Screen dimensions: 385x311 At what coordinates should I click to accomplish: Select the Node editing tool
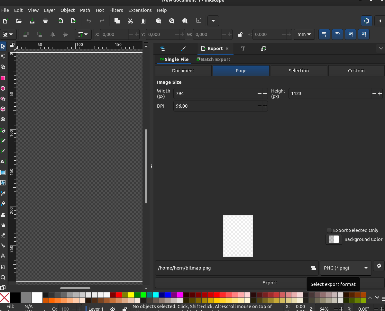pos(3,57)
